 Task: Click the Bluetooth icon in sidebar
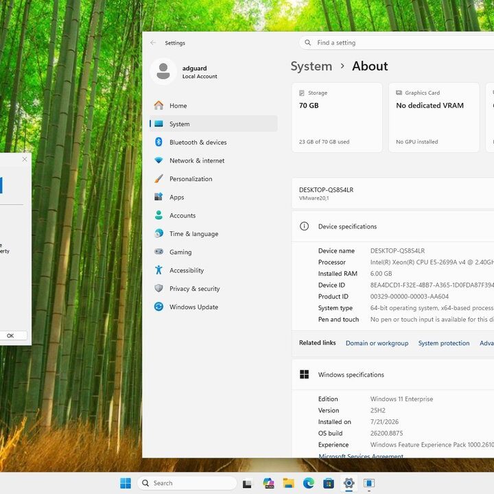pos(158,142)
